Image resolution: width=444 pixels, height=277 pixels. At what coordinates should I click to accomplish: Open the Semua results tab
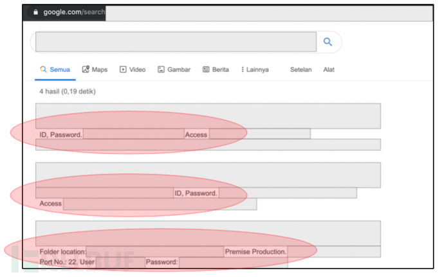55,69
